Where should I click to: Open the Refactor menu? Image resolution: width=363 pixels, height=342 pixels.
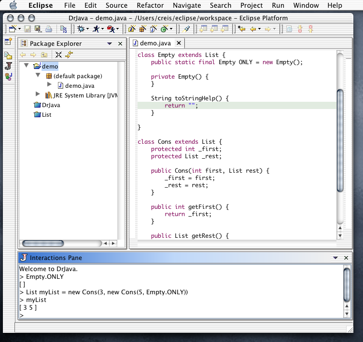point(150,5)
